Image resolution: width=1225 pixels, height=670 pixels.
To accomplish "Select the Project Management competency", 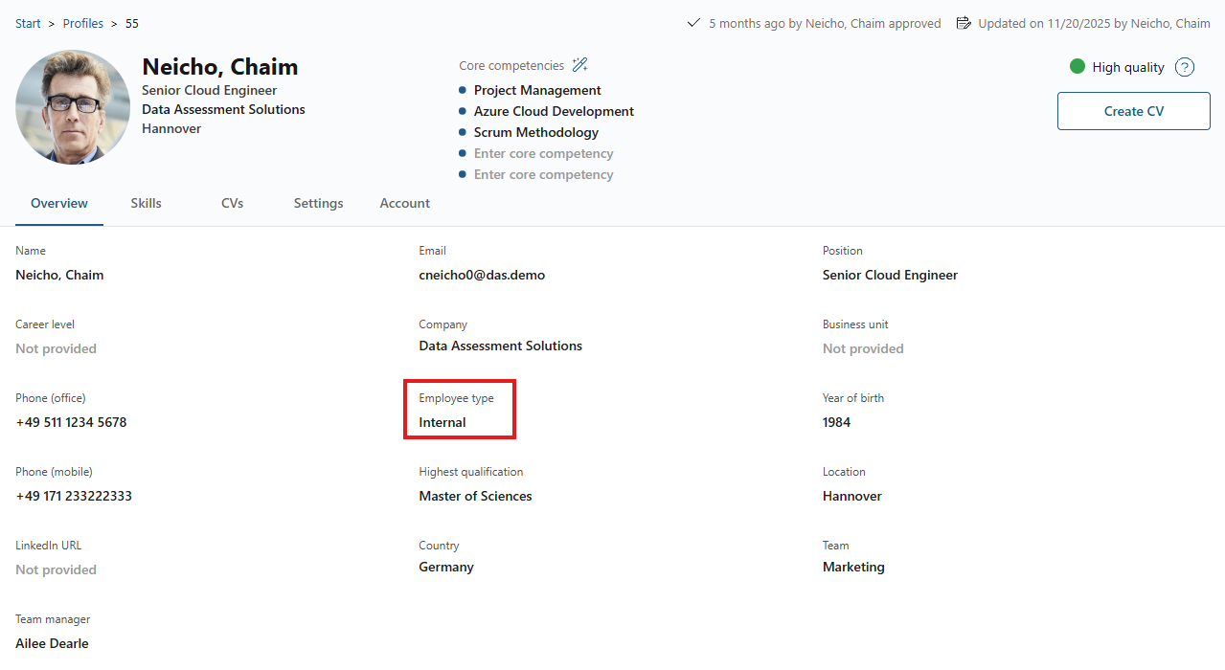I will (537, 90).
